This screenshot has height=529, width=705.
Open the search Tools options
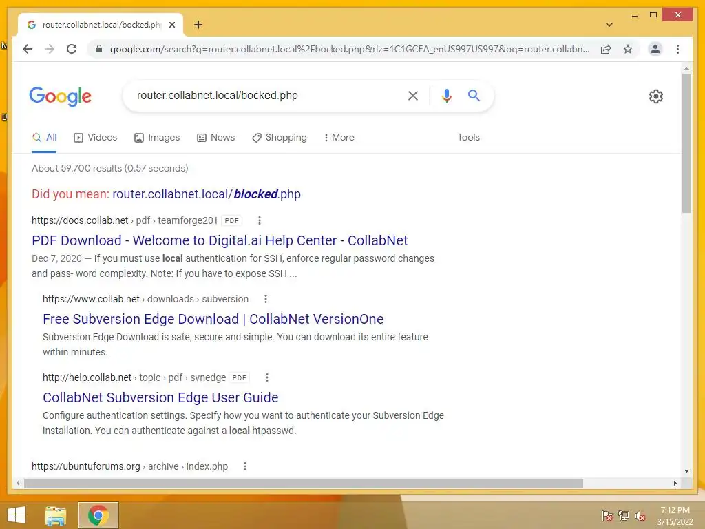[x=468, y=138]
